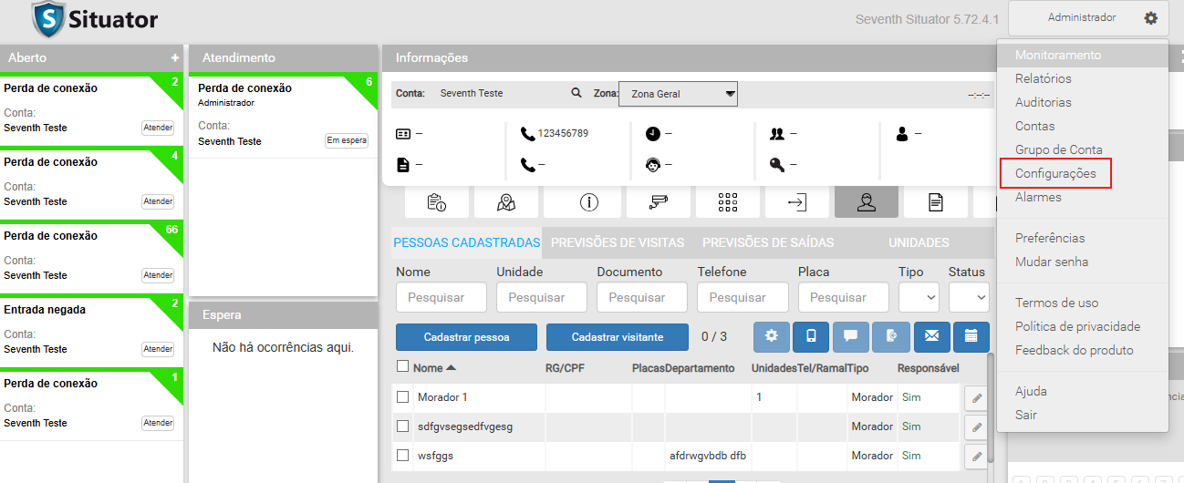The width and height of the screenshot is (1184, 483).
Task: Click the keypad grid icon button
Action: 727,202
